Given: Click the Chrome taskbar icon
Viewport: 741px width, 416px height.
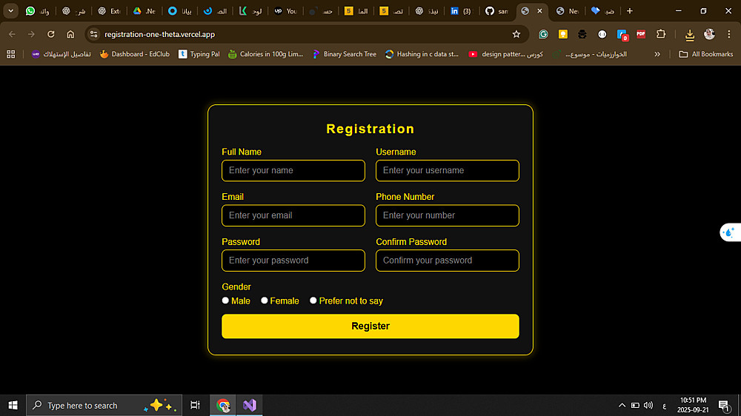Looking at the screenshot, I should 222,405.
